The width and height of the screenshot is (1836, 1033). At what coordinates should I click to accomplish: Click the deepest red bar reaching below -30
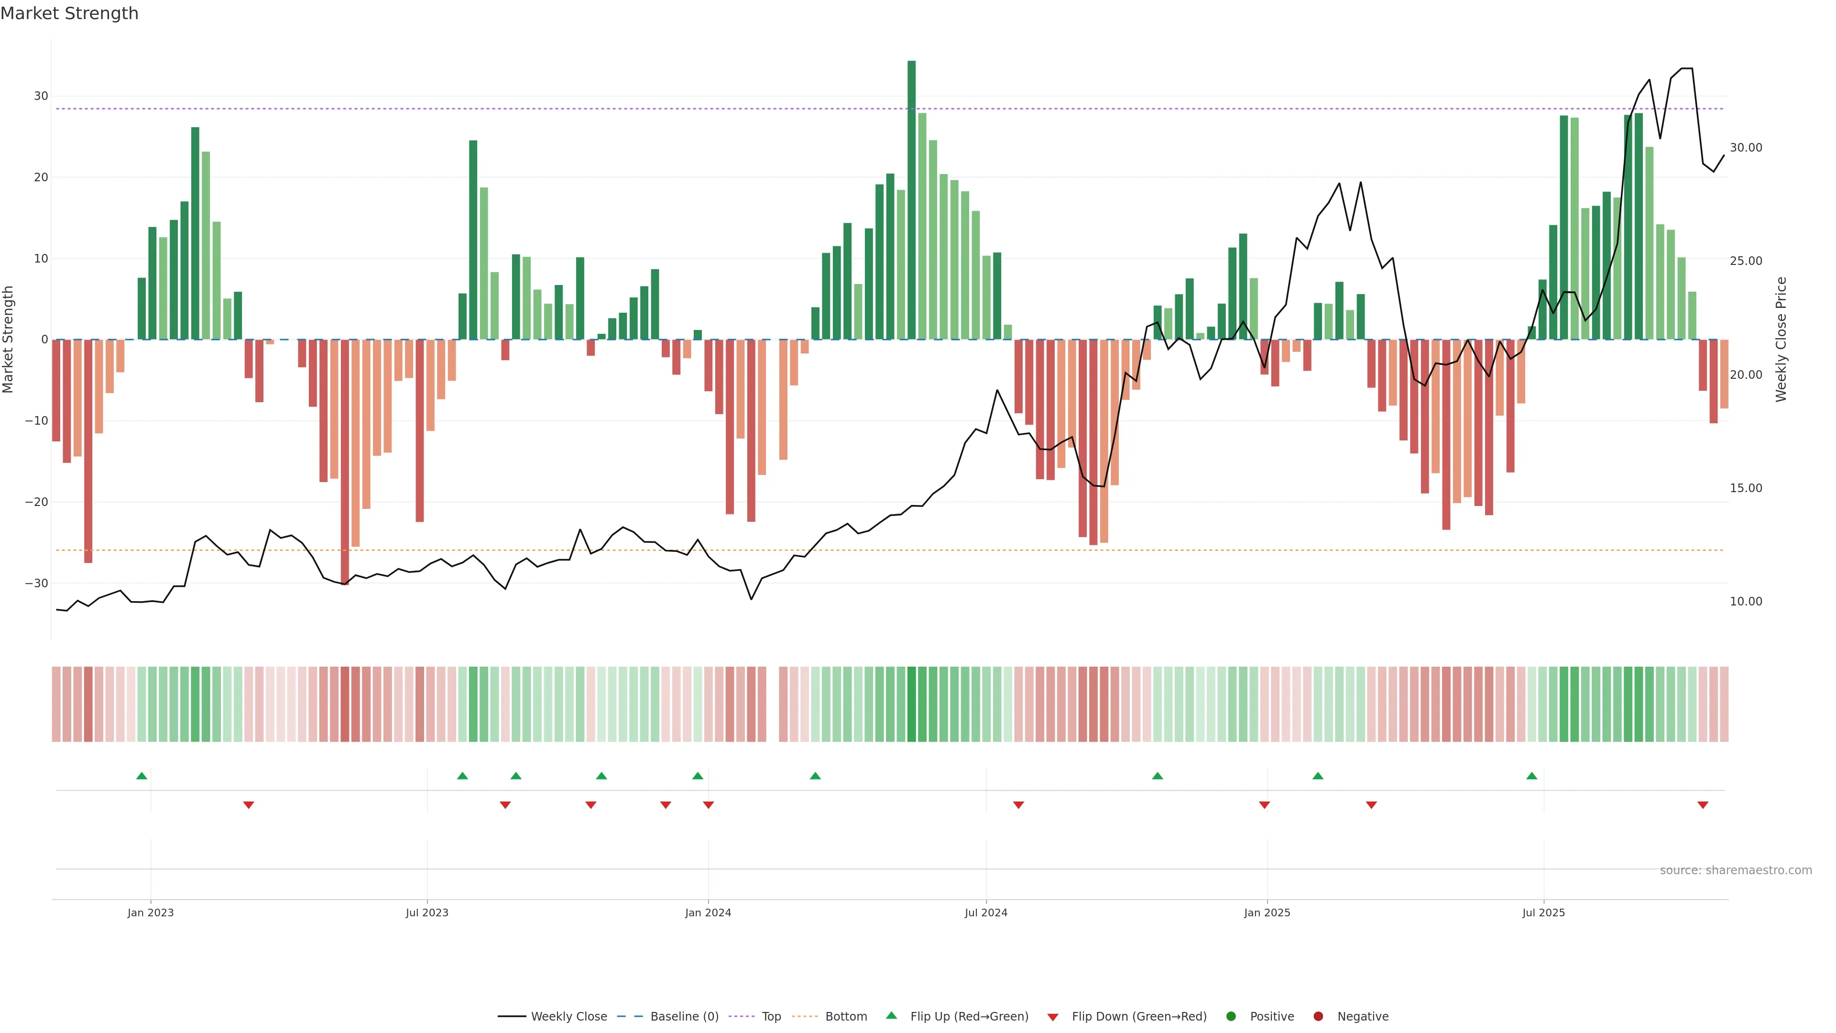[345, 462]
